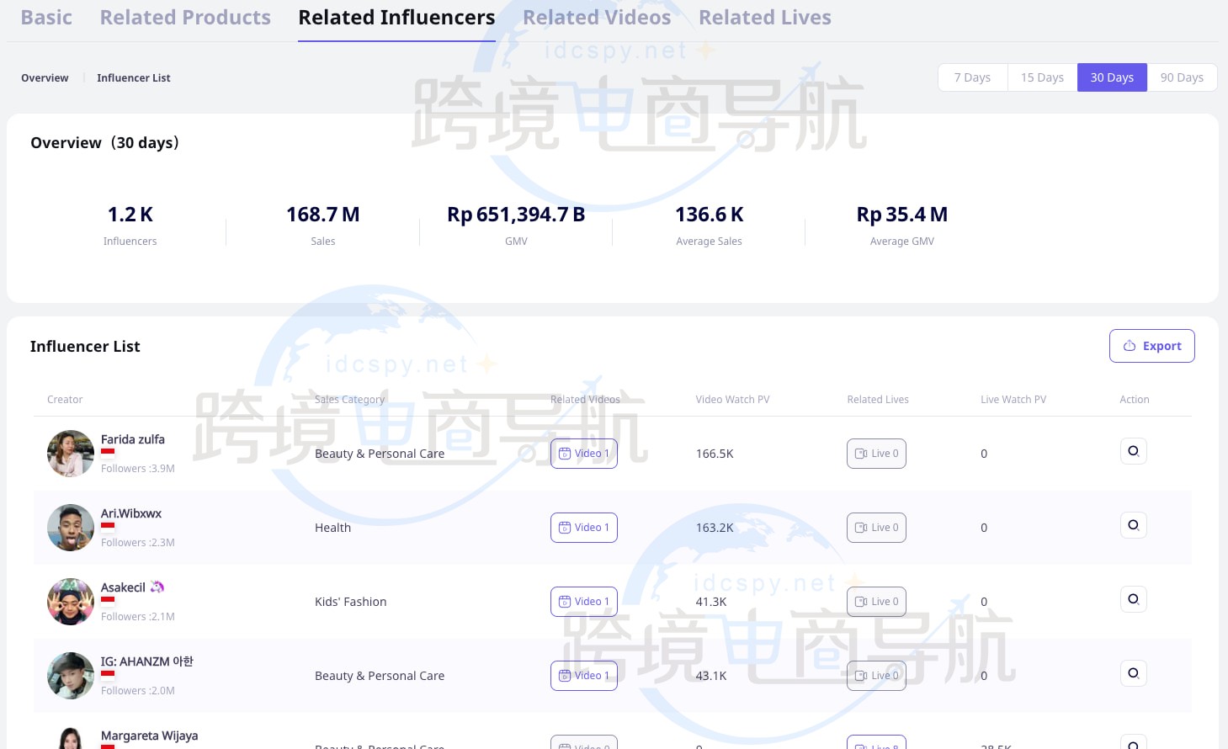
Task: Open Video 1 on Ari.Wibxwx Health row
Action: pos(583,527)
